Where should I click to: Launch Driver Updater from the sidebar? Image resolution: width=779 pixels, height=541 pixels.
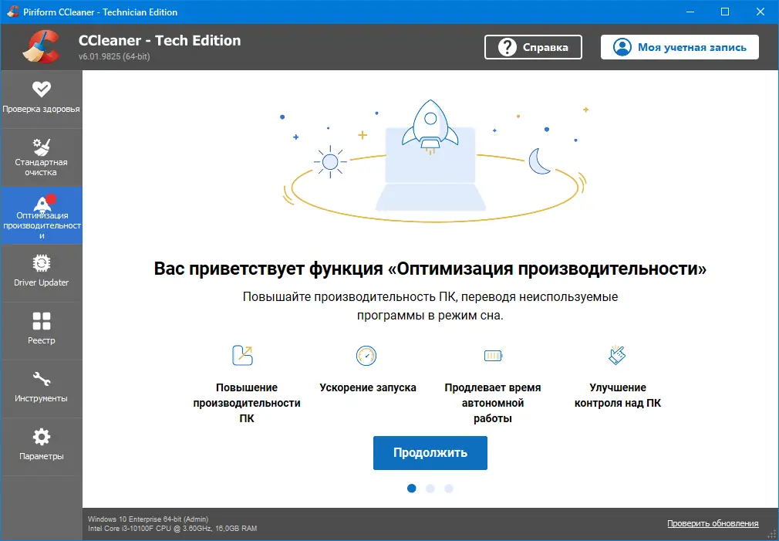click(41, 272)
